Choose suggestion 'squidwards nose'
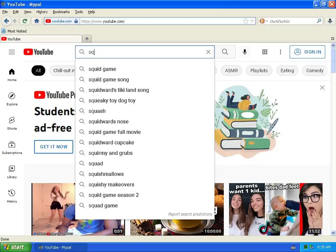Screen dimensions: 336x252 coord(145,121)
